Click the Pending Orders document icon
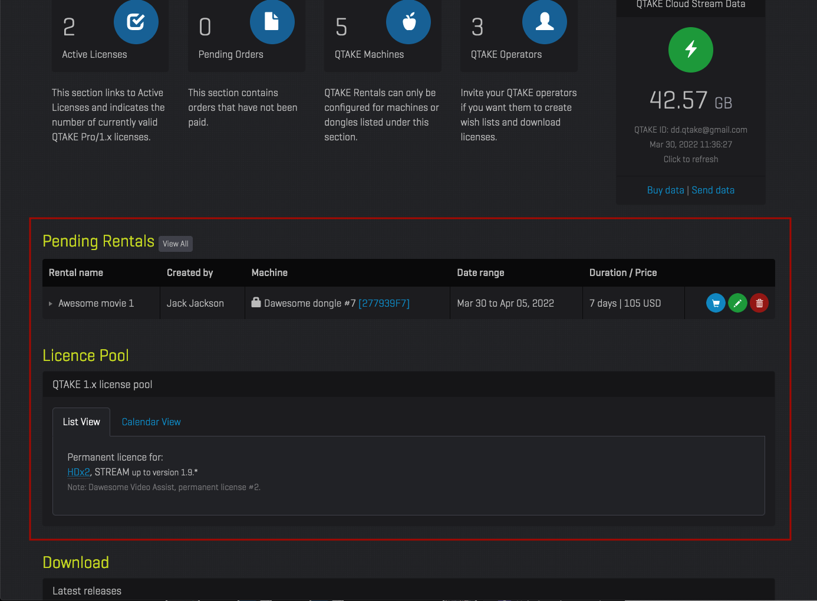Image resolution: width=817 pixels, height=601 pixels. pos(272,22)
